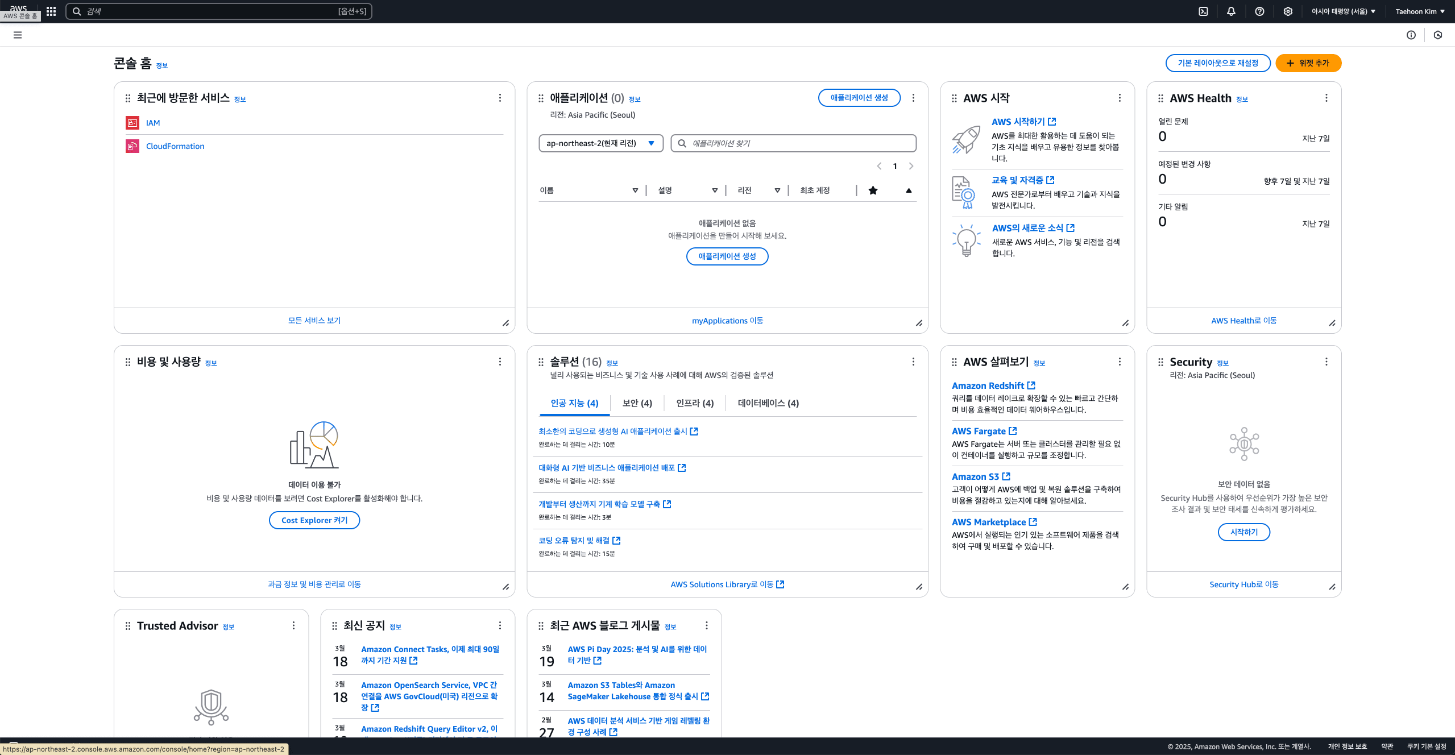Open the hamburger navigation menu icon

(18, 35)
